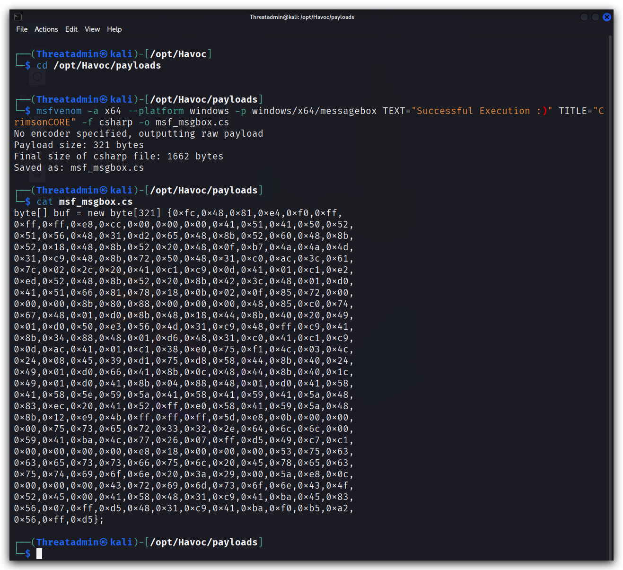Click the final payload line ending with "};"
Image resolution: width=623 pixels, height=570 pixels.
point(59,519)
